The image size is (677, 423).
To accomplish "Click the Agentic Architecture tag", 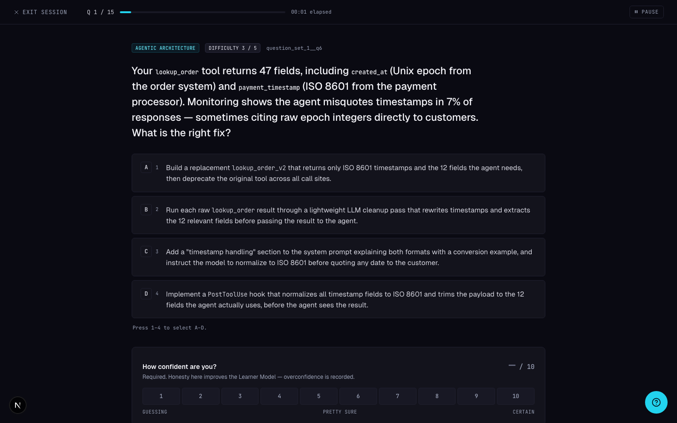I will pos(165,48).
